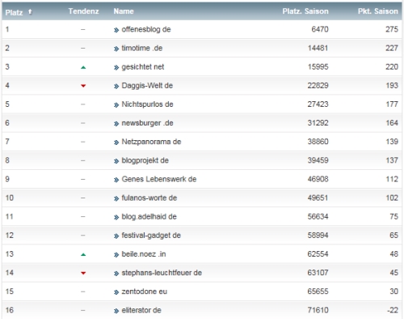Open the gesichtet net link

click(x=143, y=66)
